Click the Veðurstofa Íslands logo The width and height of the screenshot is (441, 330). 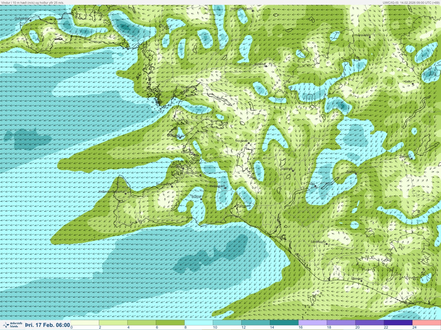(x=12, y=325)
